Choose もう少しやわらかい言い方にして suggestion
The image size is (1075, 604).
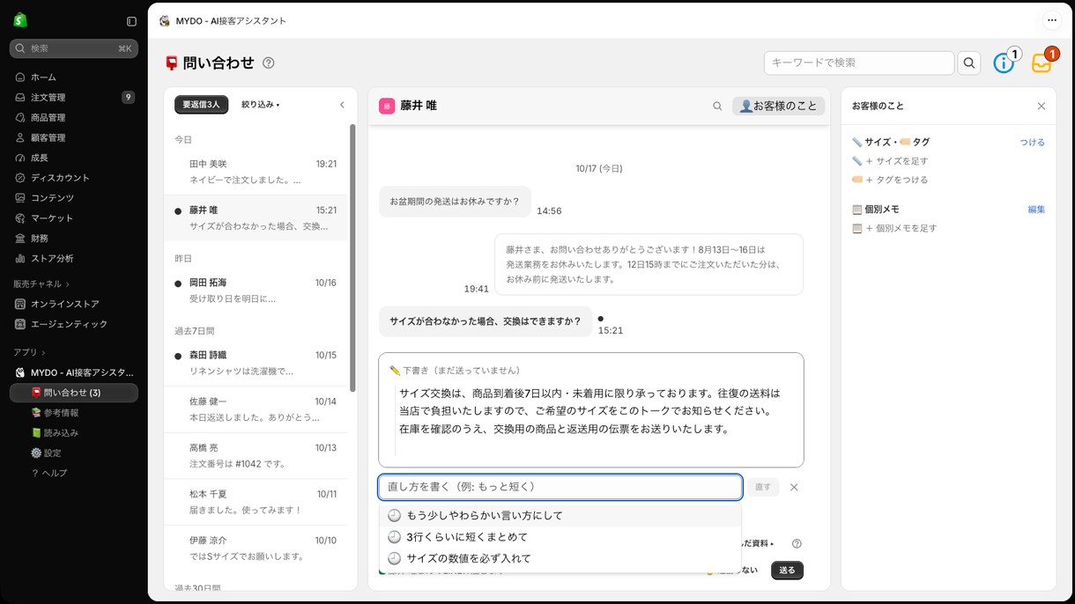tap(560, 515)
